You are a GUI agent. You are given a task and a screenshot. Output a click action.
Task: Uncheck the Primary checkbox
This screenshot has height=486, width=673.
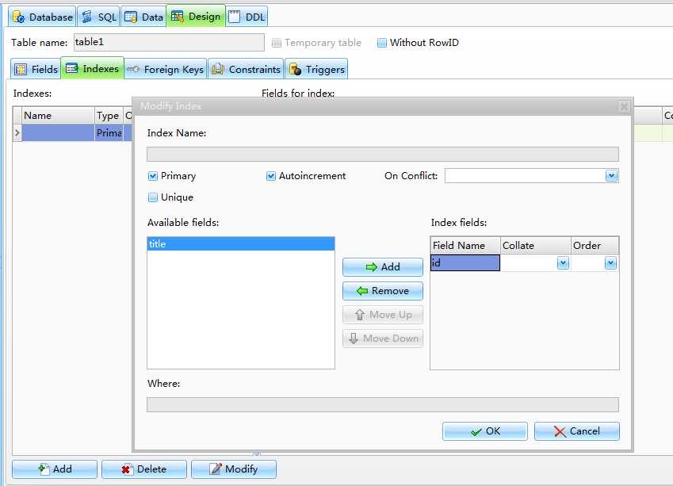tap(153, 176)
